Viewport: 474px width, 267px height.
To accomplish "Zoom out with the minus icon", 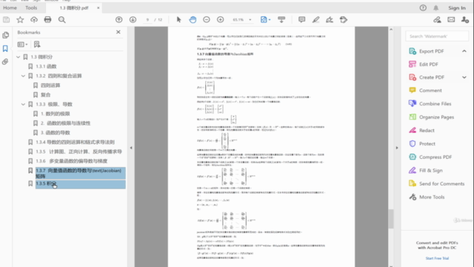I will pos(207,20).
